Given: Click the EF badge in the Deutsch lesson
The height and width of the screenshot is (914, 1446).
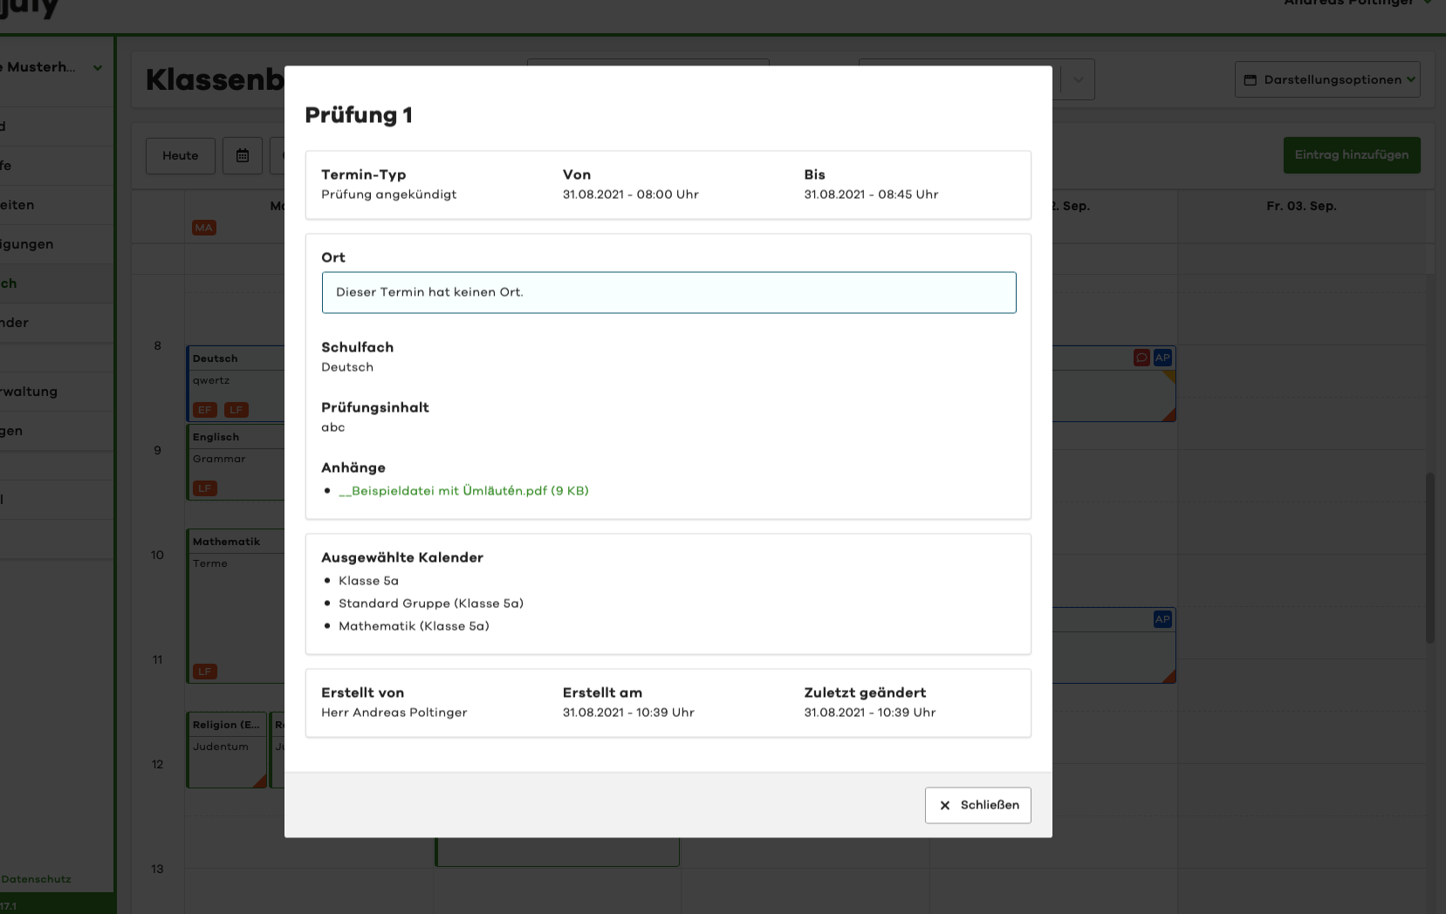Looking at the screenshot, I should coord(205,410).
